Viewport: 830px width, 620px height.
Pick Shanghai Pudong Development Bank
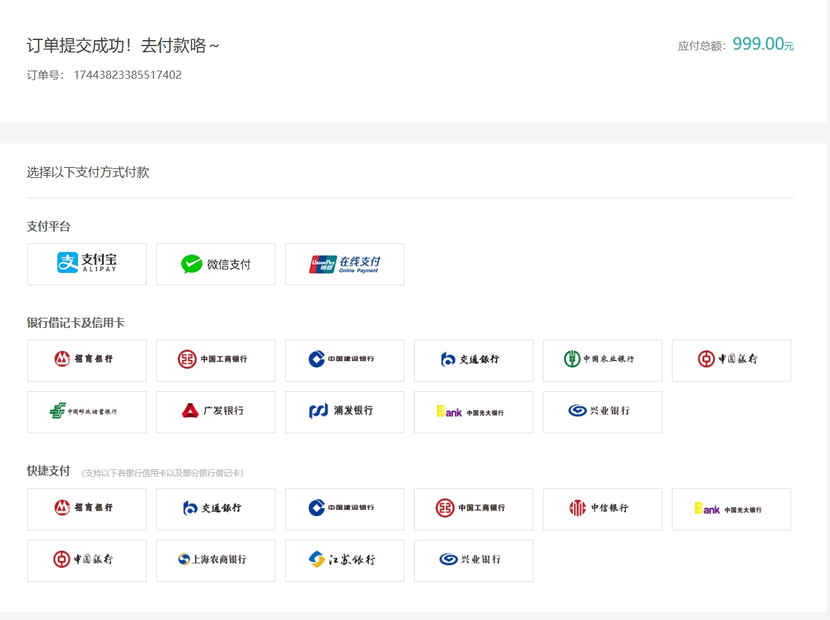[344, 412]
